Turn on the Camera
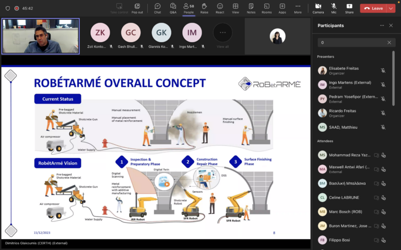 pyautogui.click(x=318, y=8)
